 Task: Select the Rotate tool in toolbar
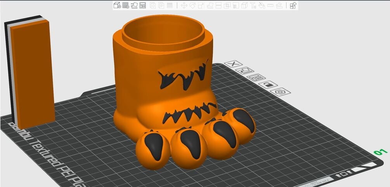(192, 5)
